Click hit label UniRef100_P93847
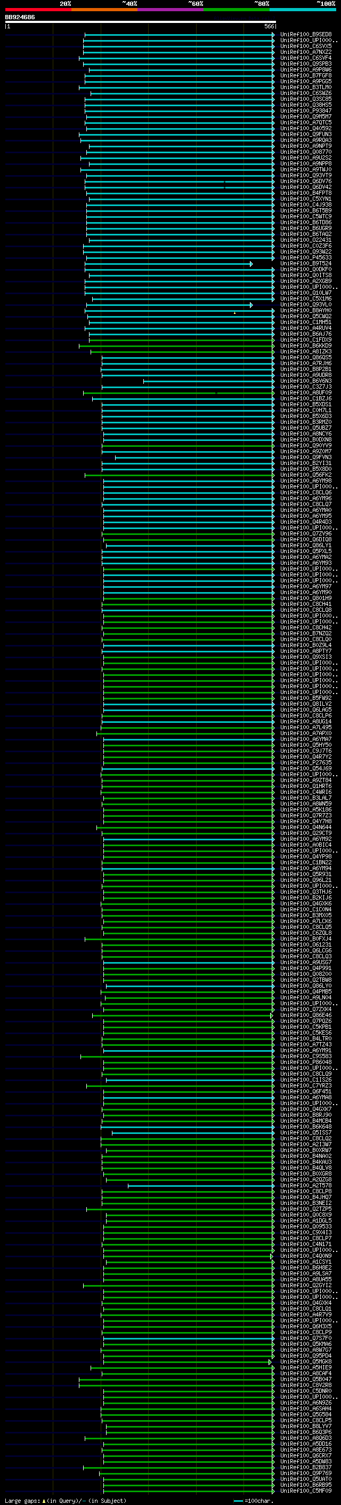Viewport: 341px width, 1505px height. (306, 111)
